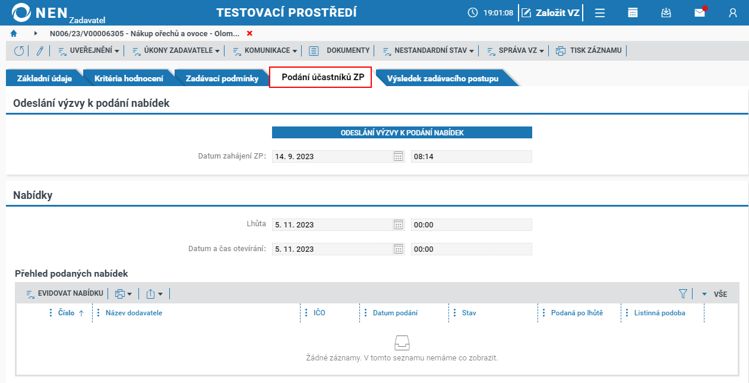Open column menu dots for Název dodavatele
The height and width of the screenshot is (383, 749).
pyautogui.click(x=98, y=313)
